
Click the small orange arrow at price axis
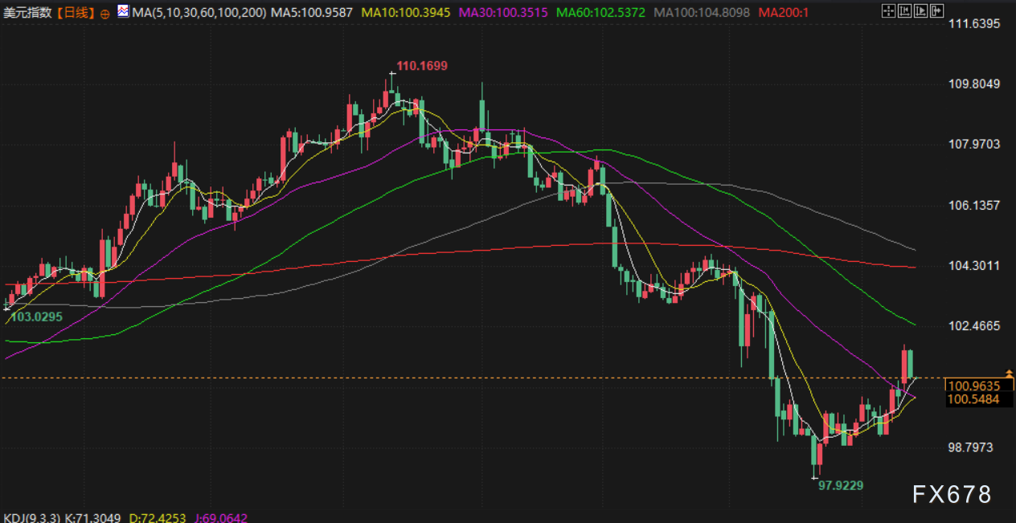click(1008, 374)
